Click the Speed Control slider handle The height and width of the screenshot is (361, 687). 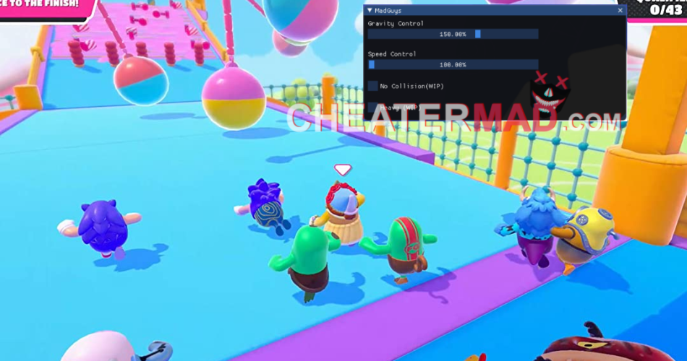point(372,65)
